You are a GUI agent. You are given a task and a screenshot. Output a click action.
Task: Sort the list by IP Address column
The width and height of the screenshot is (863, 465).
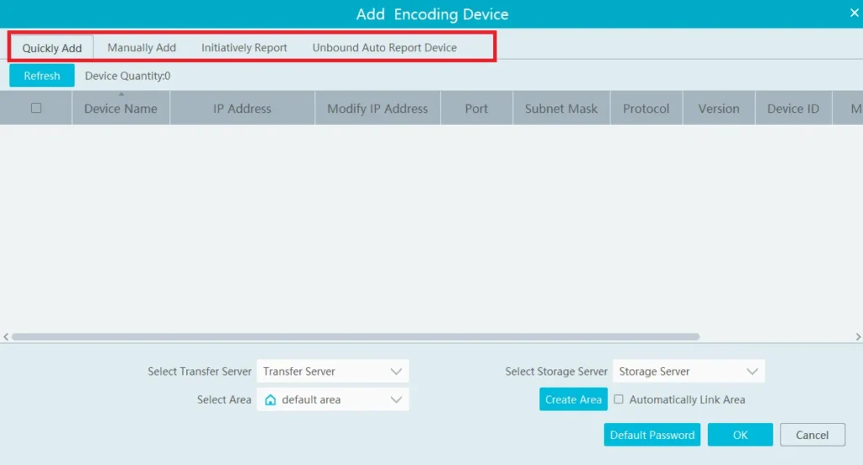[242, 109]
